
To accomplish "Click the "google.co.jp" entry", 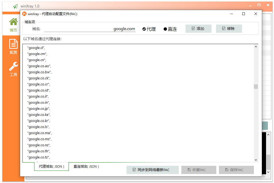I will click(x=38, y=109).
